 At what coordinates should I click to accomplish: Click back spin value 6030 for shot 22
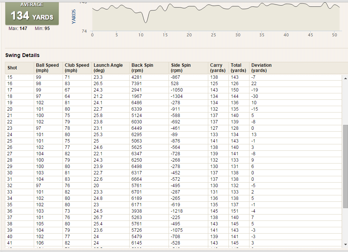pyautogui.click(x=136, y=122)
